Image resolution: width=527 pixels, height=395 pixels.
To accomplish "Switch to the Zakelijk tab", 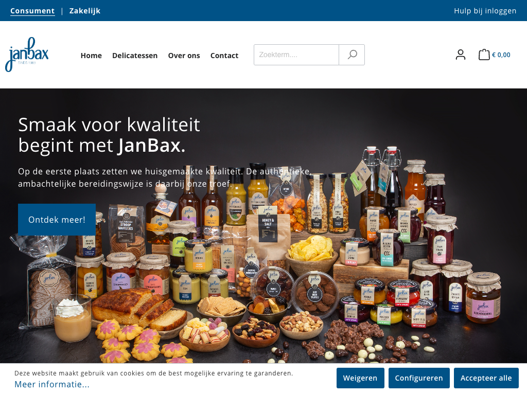I will pyautogui.click(x=85, y=11).
